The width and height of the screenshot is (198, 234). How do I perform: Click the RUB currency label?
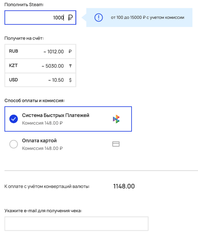tap(13, 51)
